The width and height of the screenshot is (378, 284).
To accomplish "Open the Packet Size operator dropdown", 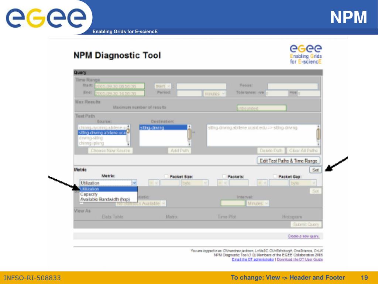I will point(154,183).
